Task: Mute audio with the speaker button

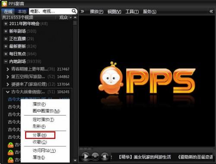Action: coord(105,156)
